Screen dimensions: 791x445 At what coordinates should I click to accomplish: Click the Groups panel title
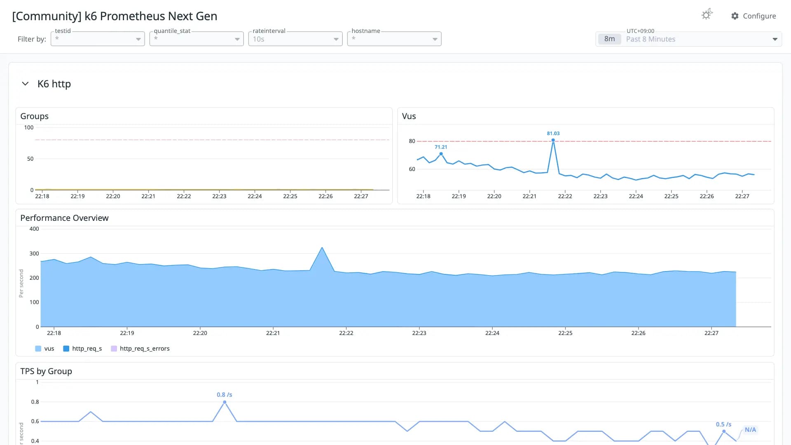[34, 116]
